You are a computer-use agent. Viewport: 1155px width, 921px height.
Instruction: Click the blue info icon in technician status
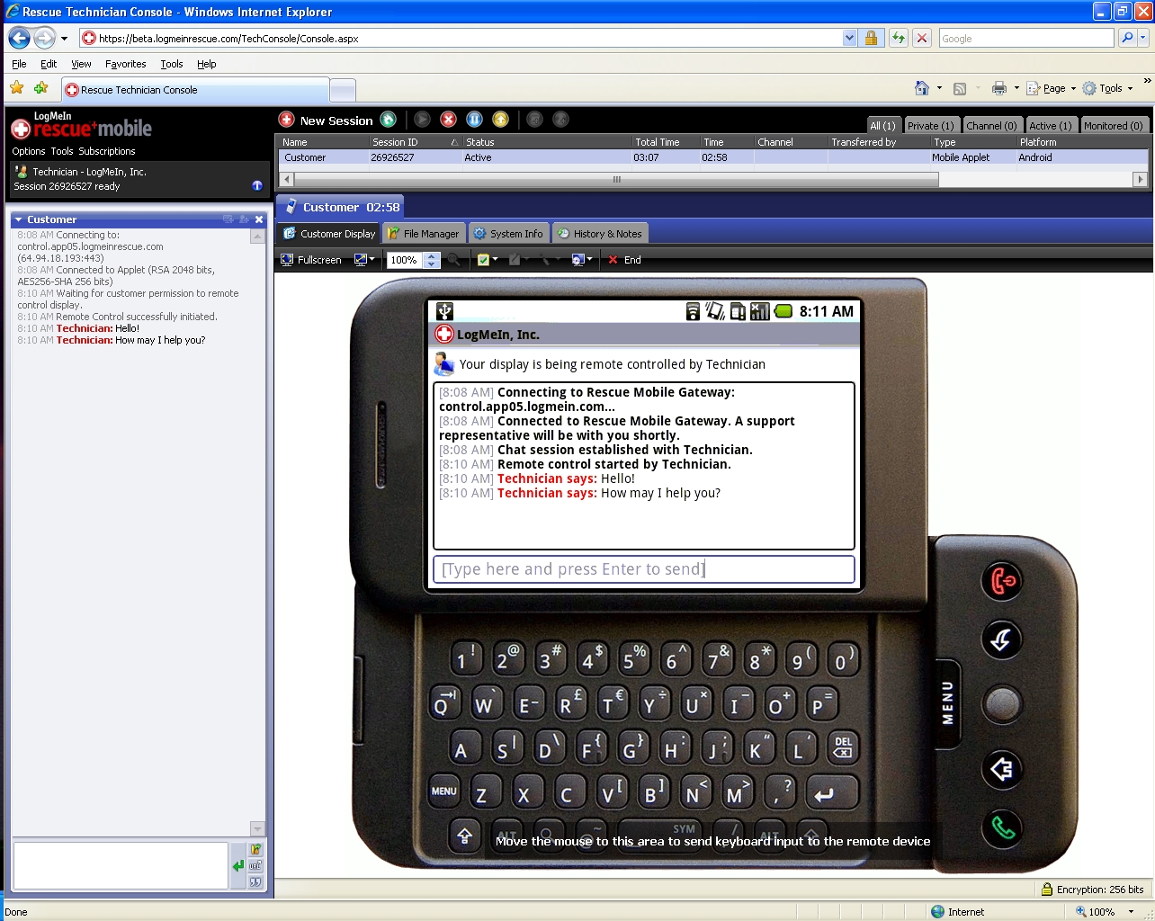[257, 185]
